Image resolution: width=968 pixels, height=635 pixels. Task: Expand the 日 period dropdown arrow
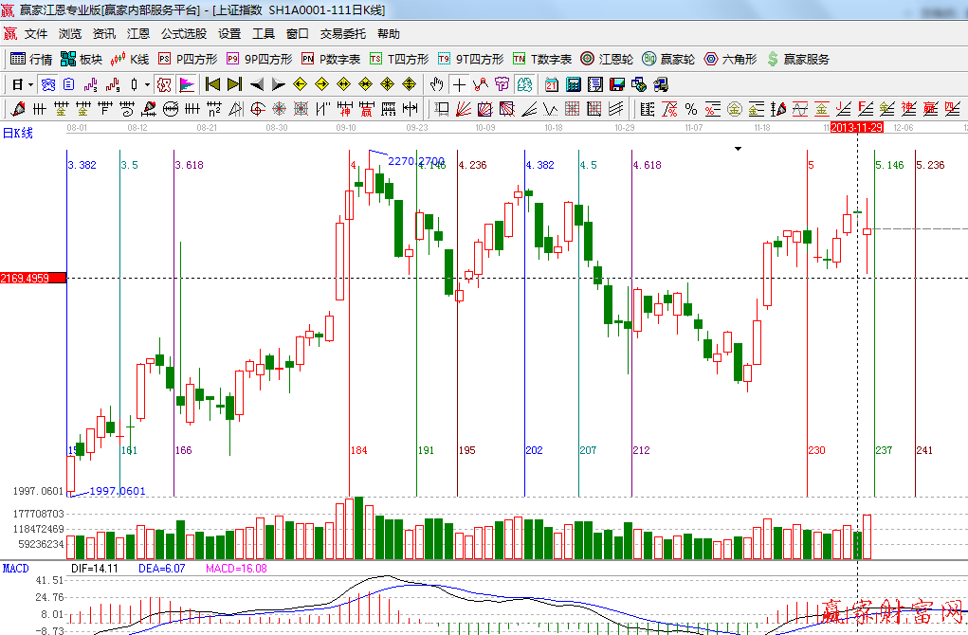(30, 84)
